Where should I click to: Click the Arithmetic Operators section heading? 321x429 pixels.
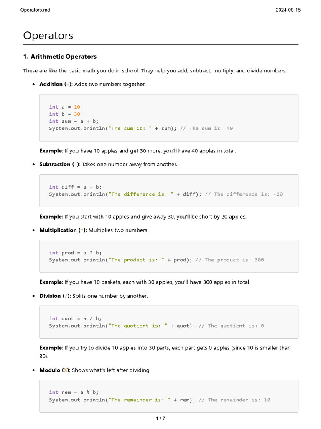tap(60, 57)
